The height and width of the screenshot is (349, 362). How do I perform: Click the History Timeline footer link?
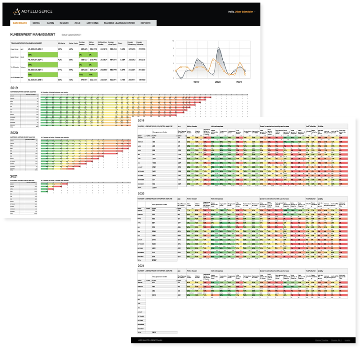point(322,341)
